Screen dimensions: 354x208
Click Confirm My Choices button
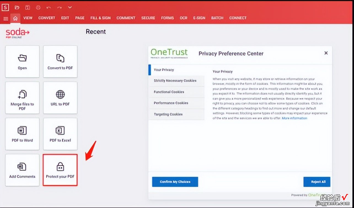pos(175,182)
